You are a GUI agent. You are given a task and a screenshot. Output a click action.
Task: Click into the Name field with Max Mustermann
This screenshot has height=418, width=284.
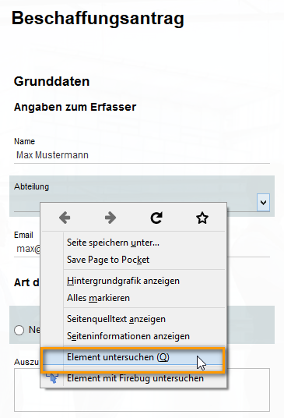(142, 155)
